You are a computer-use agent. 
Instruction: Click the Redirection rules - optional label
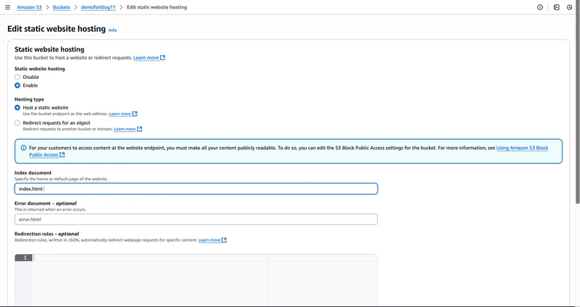[46, 234]
